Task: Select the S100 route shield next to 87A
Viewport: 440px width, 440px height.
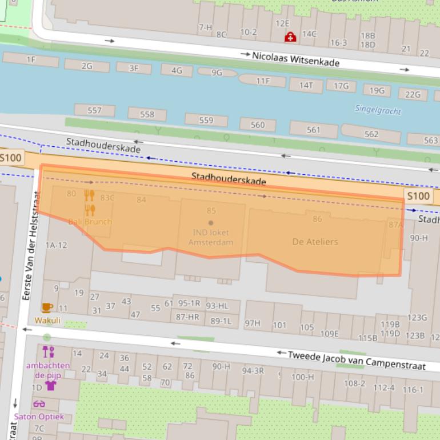Action: pyautogui.click(x=418, y=196)
